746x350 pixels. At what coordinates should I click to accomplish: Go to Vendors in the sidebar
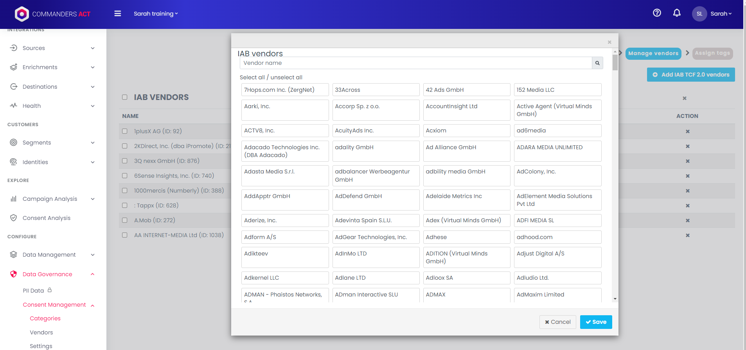[x=41, y=332]
